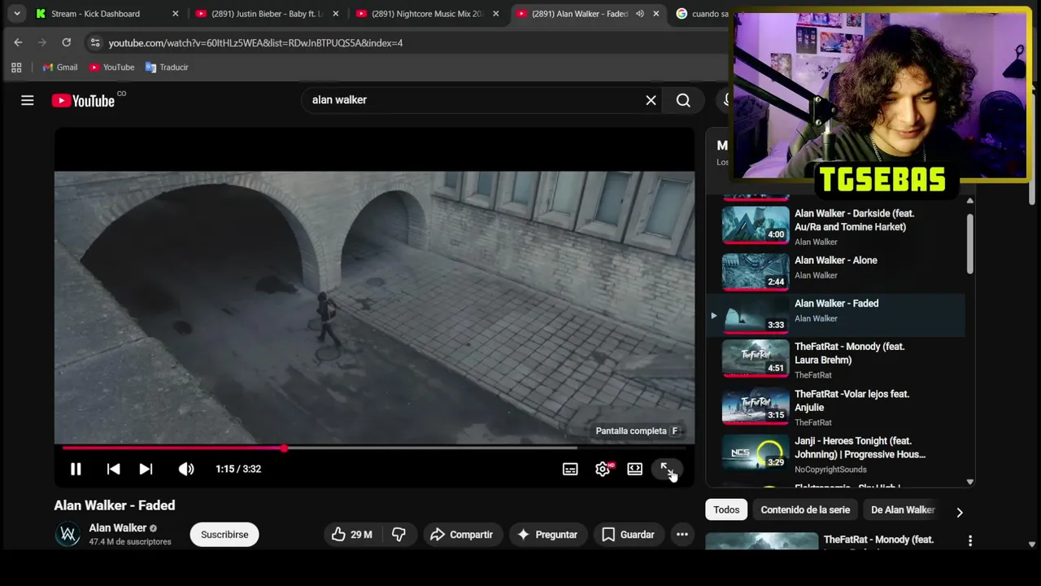Skip to next video in playlist
This screenshot has width=1041, height=586.
click(146, 469)
